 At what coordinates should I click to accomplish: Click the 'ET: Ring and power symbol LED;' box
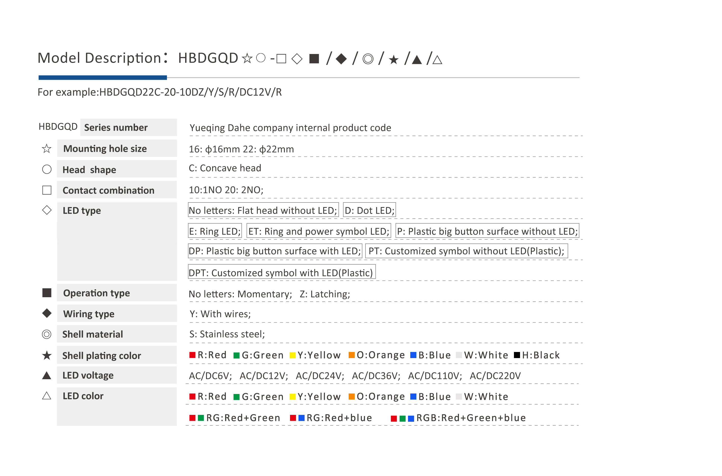pos(319,231)
